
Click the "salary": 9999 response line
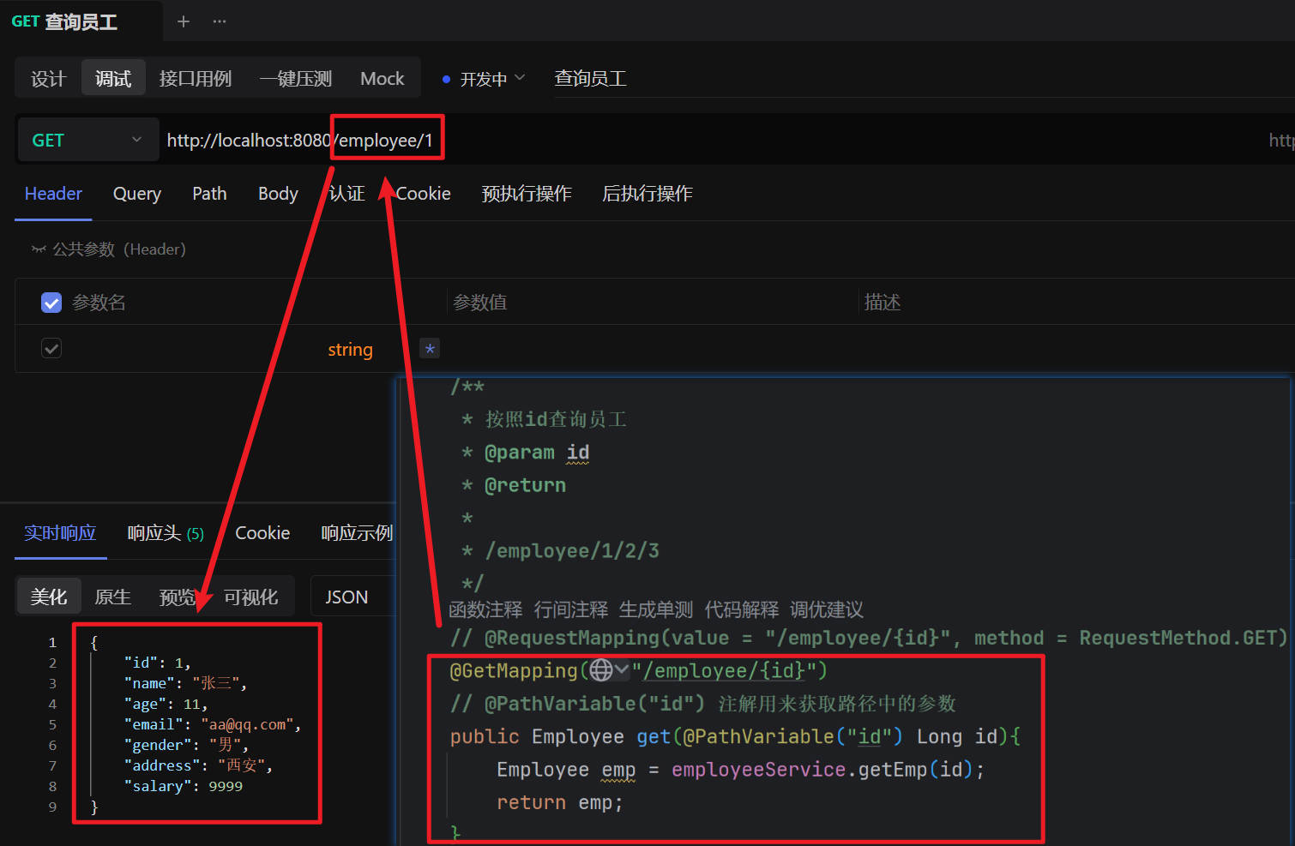pos(184,786)
